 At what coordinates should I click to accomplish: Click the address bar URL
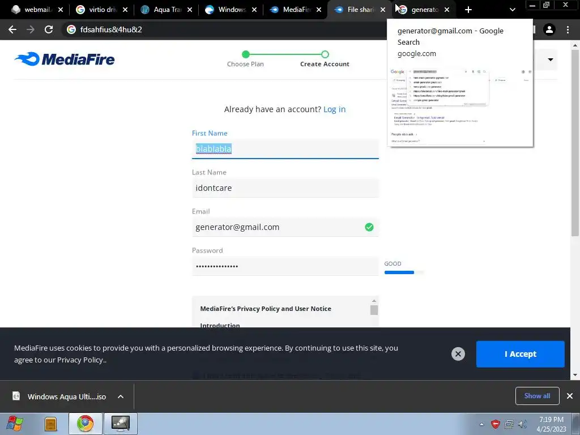click(111, 29)
